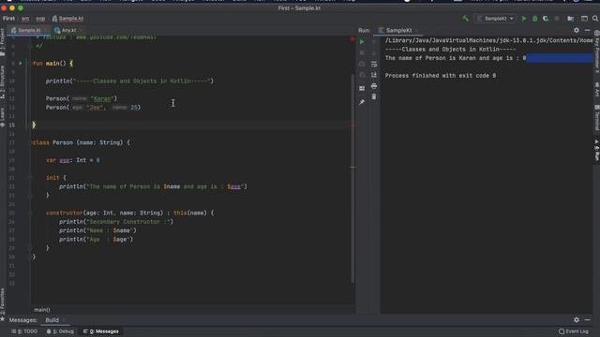Click the line 'class Person (name: String) {'
This screenshot has width=600, height=337.
82,142
